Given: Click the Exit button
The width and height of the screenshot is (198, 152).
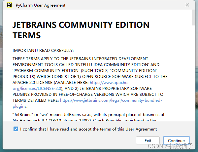Looking at the screenshot, I should 148,140.
